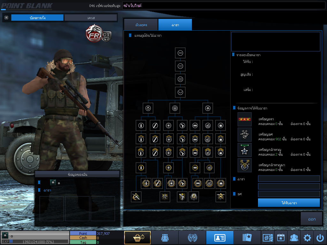Select the downward chevron circle title node

tap(180, 92)
